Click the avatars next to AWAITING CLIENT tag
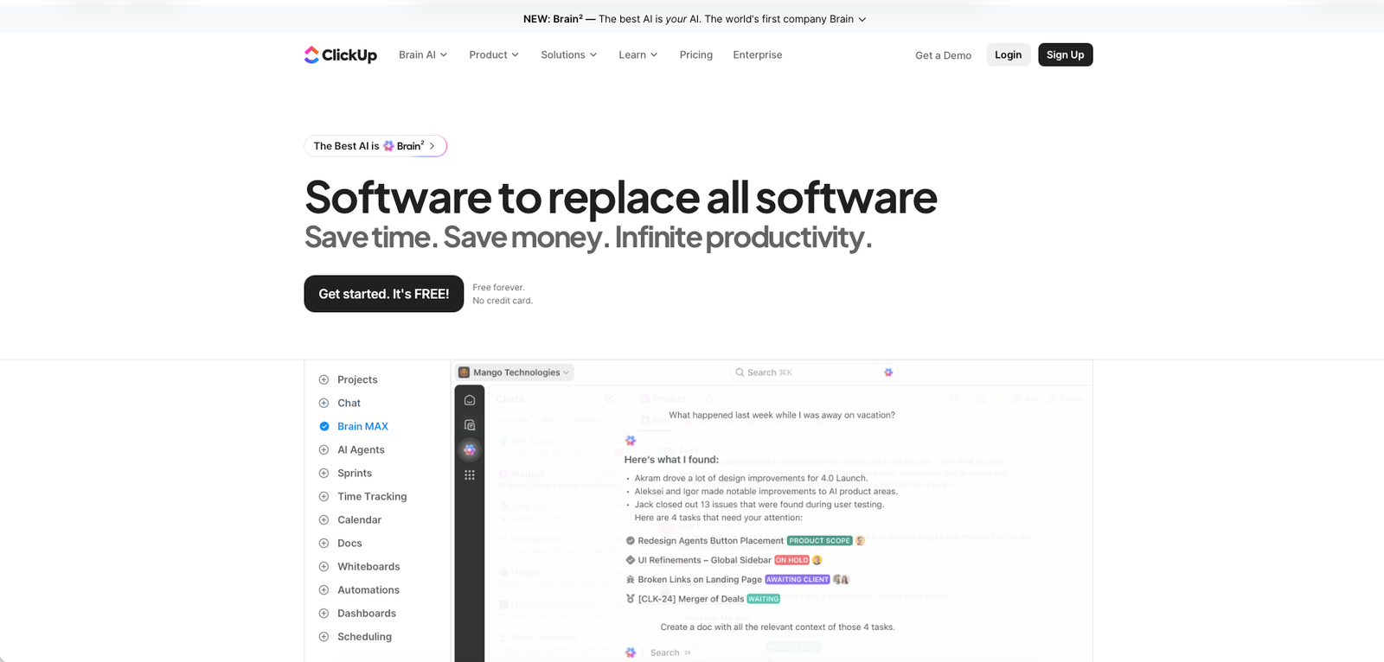The image size is (1384, 662). tap(841, 580)
